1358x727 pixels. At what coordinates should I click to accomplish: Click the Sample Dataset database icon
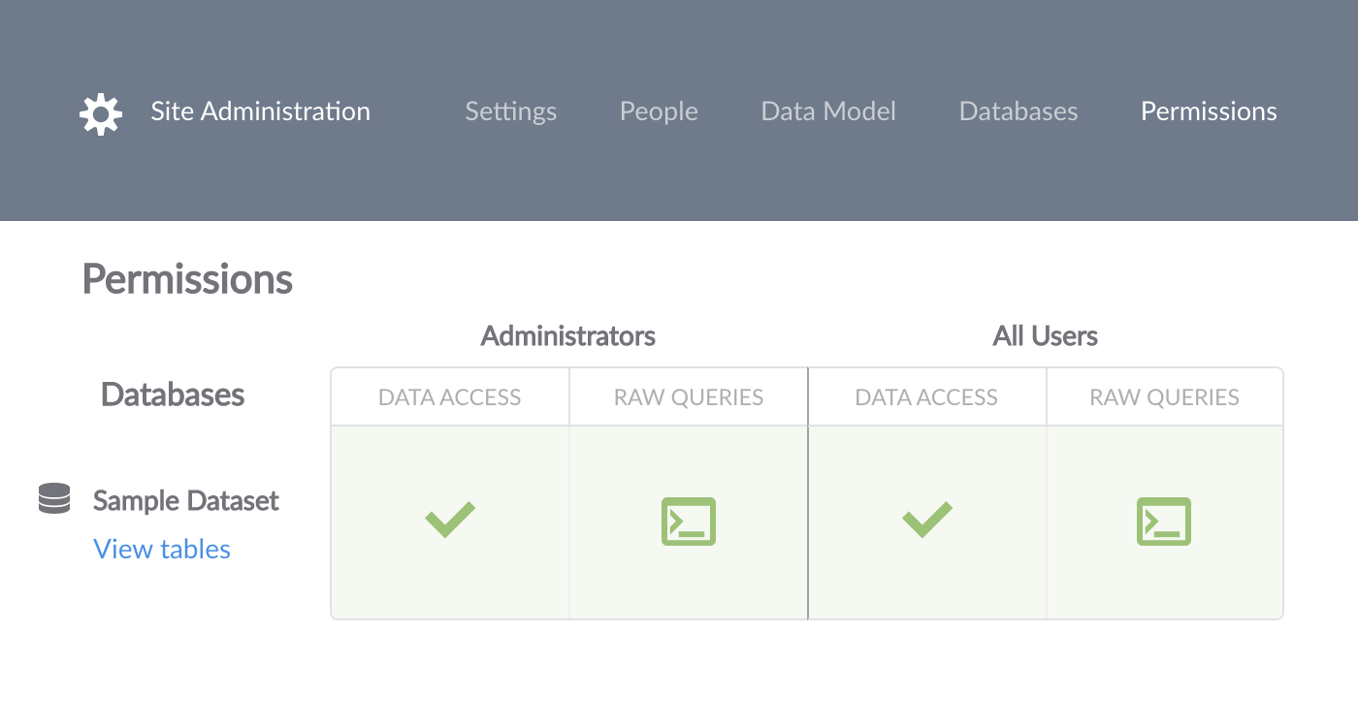click(54, 499)
